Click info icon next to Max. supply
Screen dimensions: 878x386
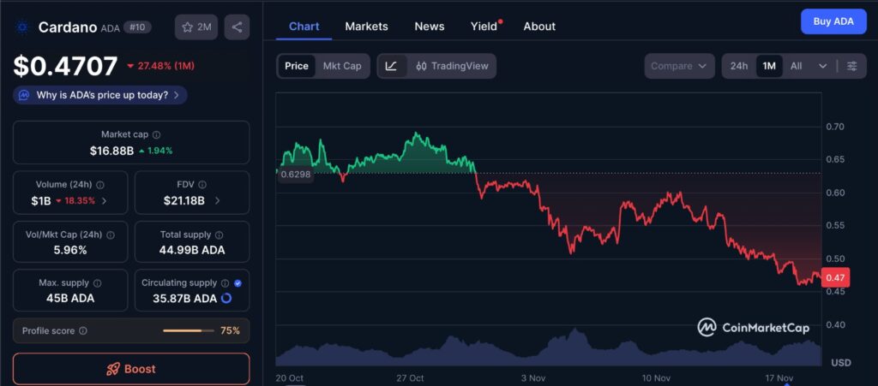tap(98, 283)
